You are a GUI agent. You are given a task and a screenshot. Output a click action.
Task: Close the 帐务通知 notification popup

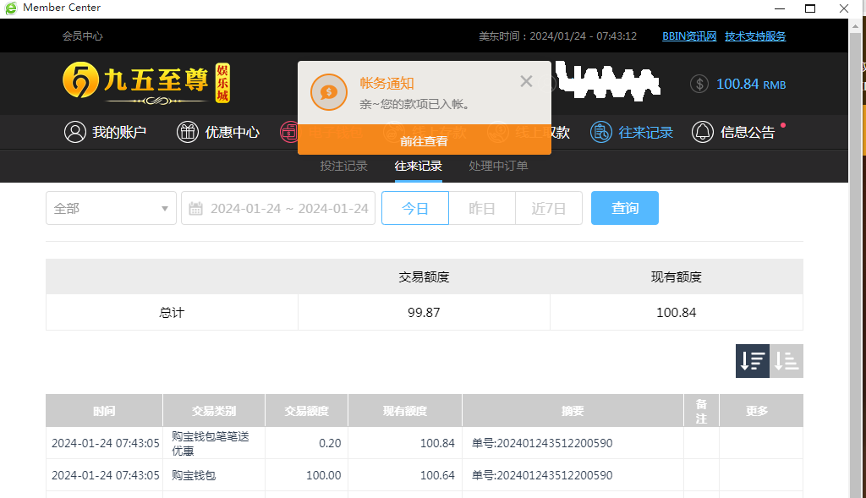tap(526, 81)
